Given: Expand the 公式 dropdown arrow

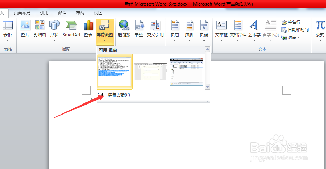Looking at the screenshot, I should point(320,41).
